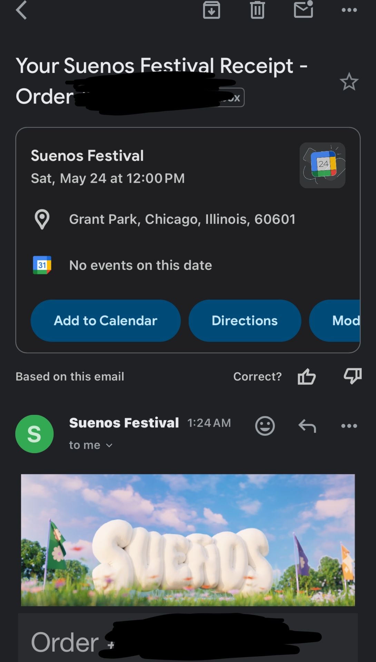Star the Suenos Festival receipt email
Image resolution: width=376 pixels, height=662 pixels.
click(349, 82)
